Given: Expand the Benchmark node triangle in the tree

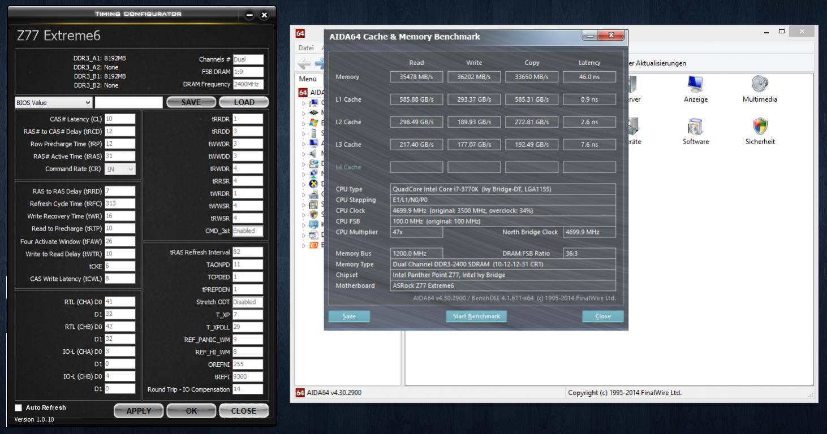Looking at the screenshot, I should (304, 245).
